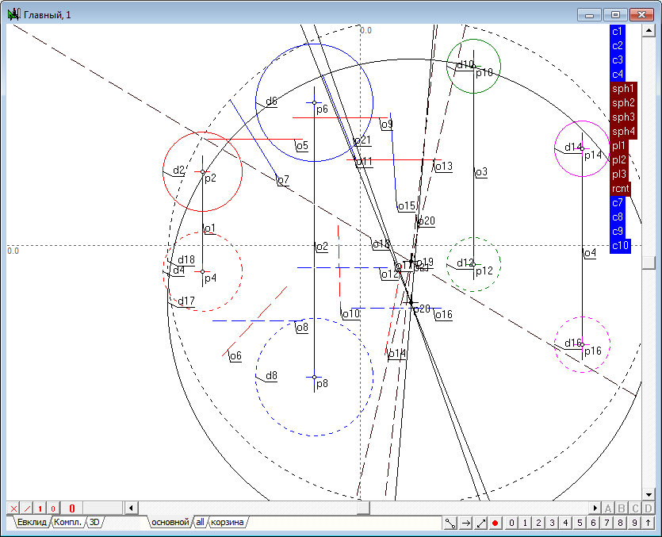
Task: Select c9 in the object list
Action: [618, 232]
